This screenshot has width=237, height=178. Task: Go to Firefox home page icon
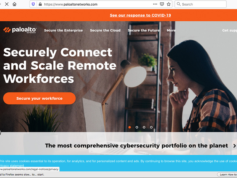coord(15,4)
